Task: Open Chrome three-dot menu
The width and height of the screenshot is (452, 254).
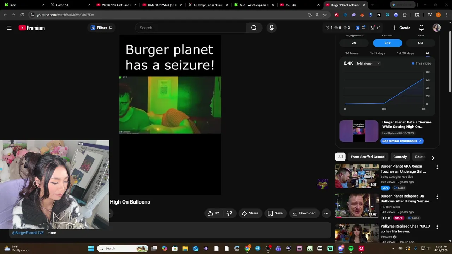Action: (x=446, y=15)
